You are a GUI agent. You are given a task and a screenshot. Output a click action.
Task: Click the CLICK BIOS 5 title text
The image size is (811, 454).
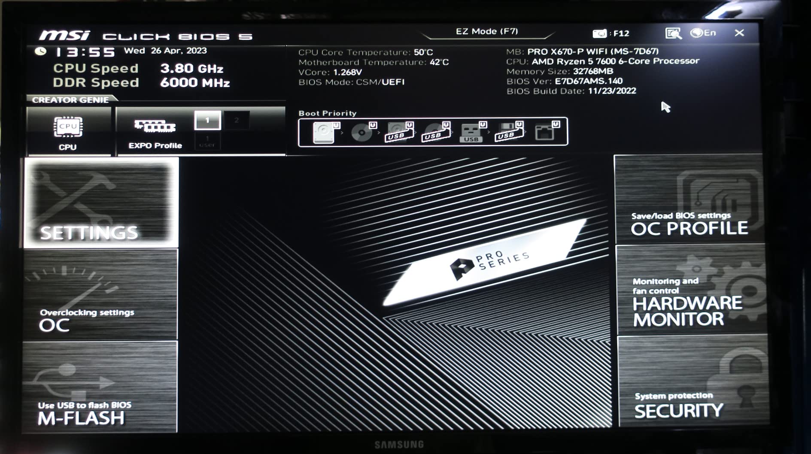pos(177,37)
